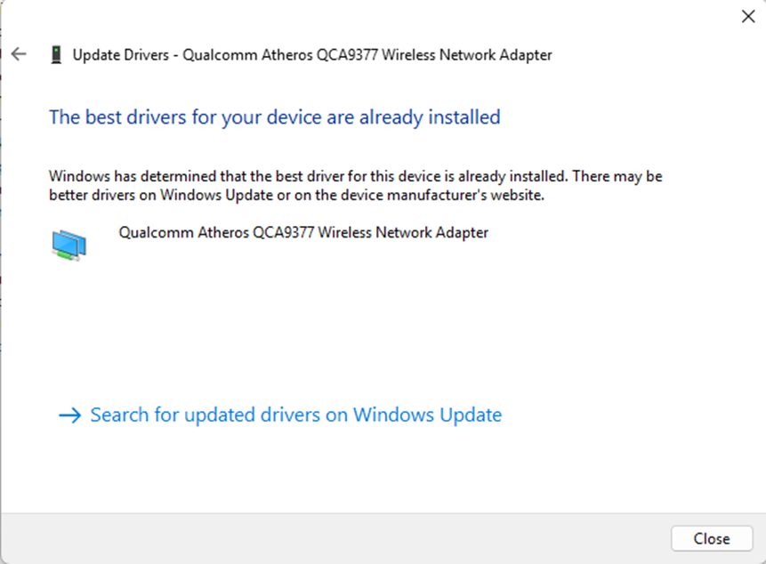Click the word "Search" in the blue link

tap(120, 415)
